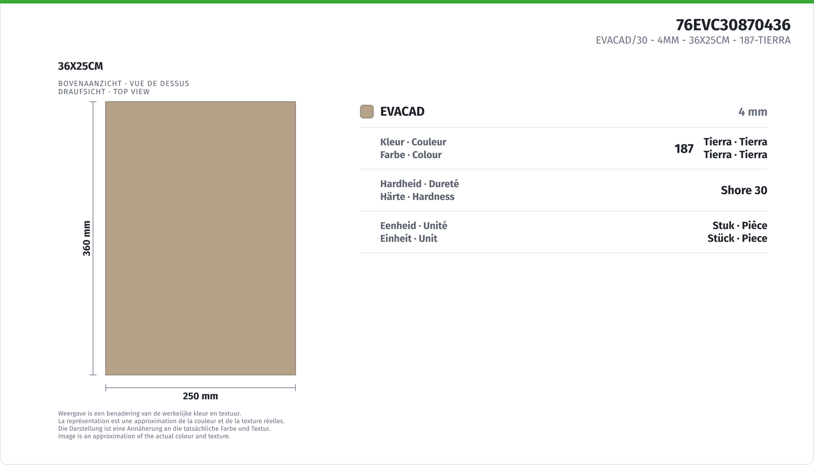
Task: Click the large Tierra sheet preview
Action: (x=200, y=238)
